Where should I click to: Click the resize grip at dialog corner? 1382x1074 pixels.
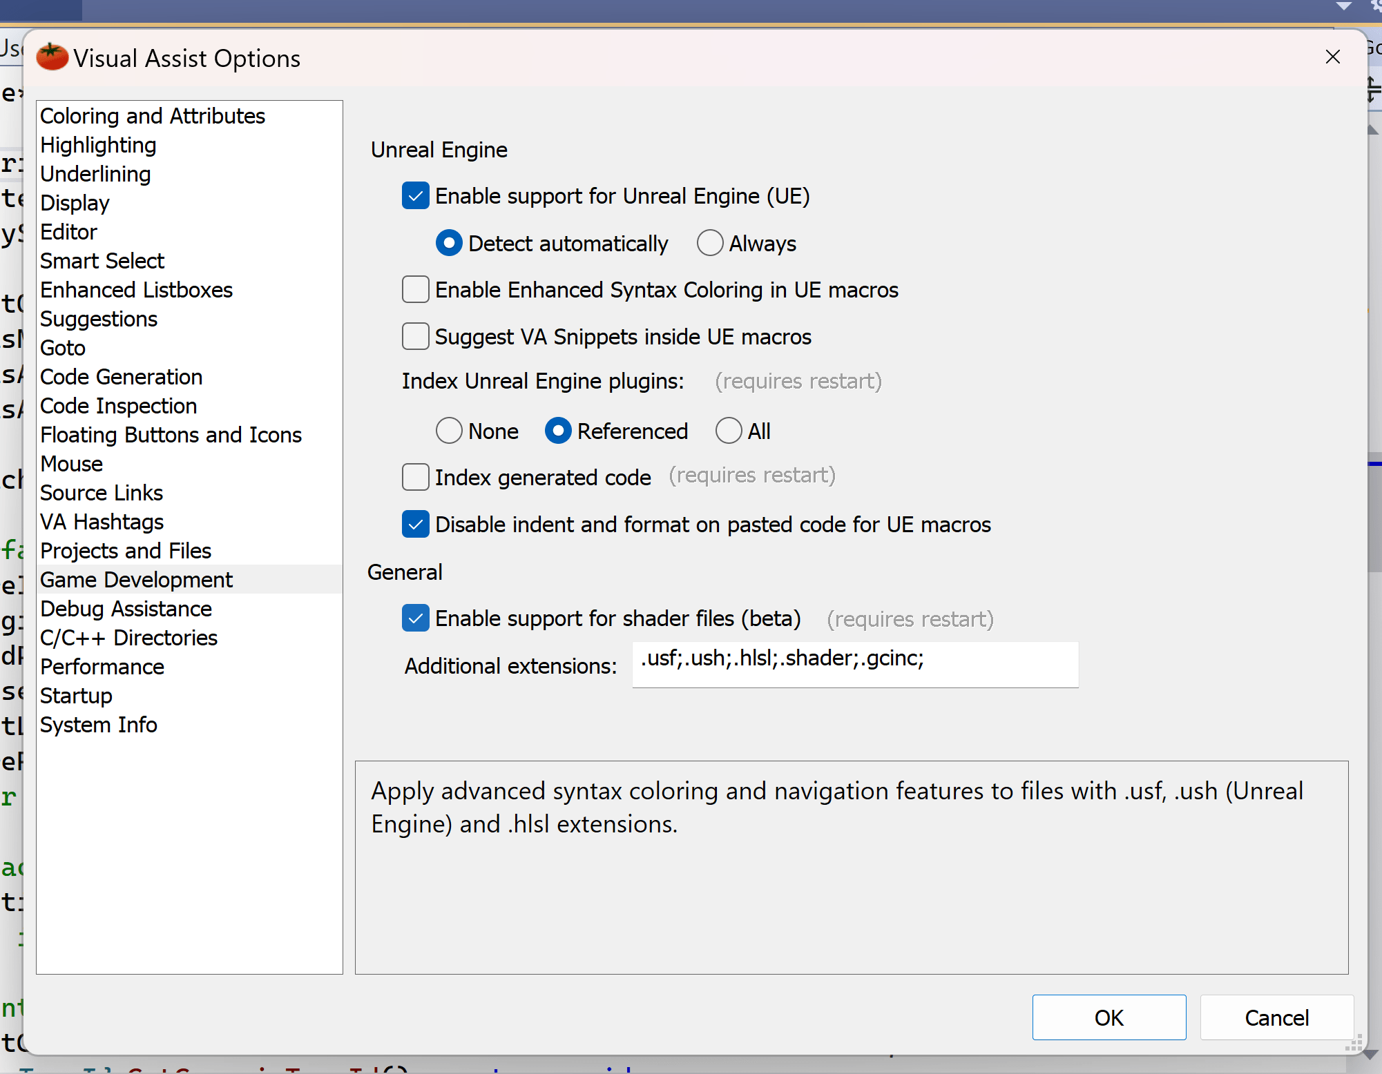1354,1042
